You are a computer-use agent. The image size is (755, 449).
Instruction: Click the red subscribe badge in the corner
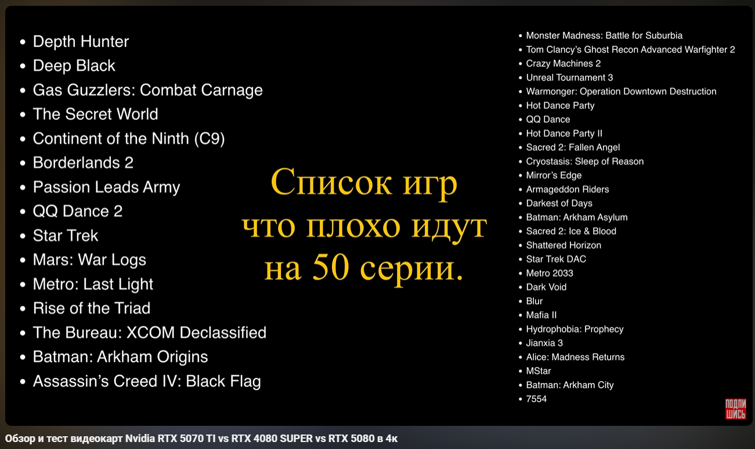click(x=735, y=409)
